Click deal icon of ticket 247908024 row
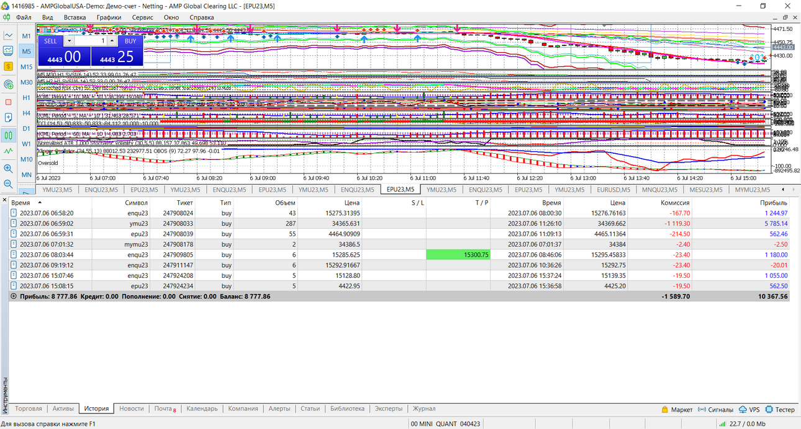Viewport: 801px width, 429px height. point(14,213)
